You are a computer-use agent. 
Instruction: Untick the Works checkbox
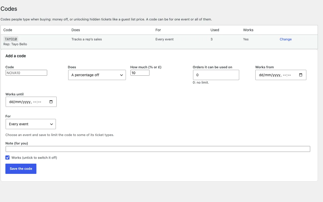tap(7, 158)
